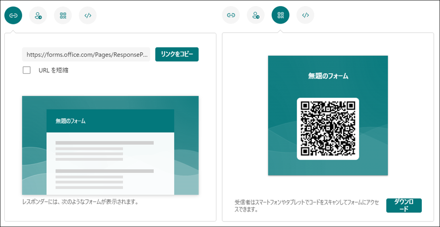The image size is (440, 227).
Task: Select link share icon in the right panel
Action: click(231, 15)
